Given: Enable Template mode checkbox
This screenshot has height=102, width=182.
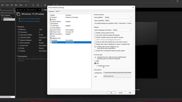Looking at the screenshot, I should coord(95,37).
